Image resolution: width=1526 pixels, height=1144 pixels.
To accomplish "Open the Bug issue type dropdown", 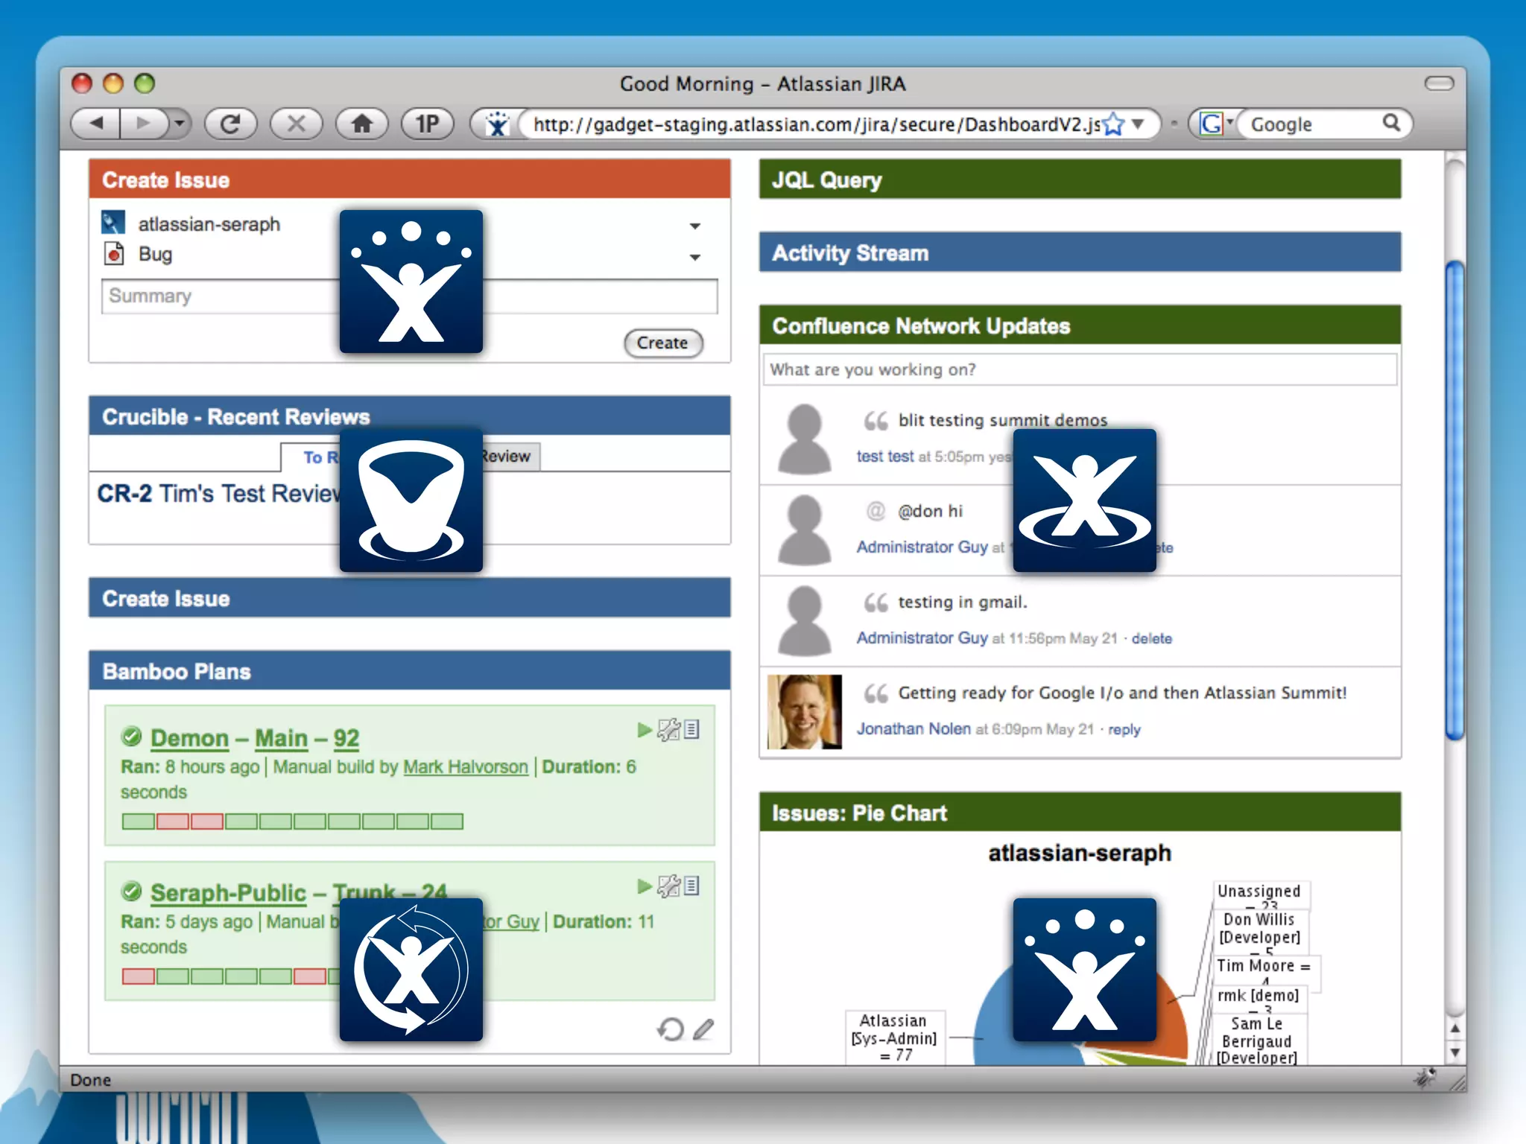I will [694, 257].
